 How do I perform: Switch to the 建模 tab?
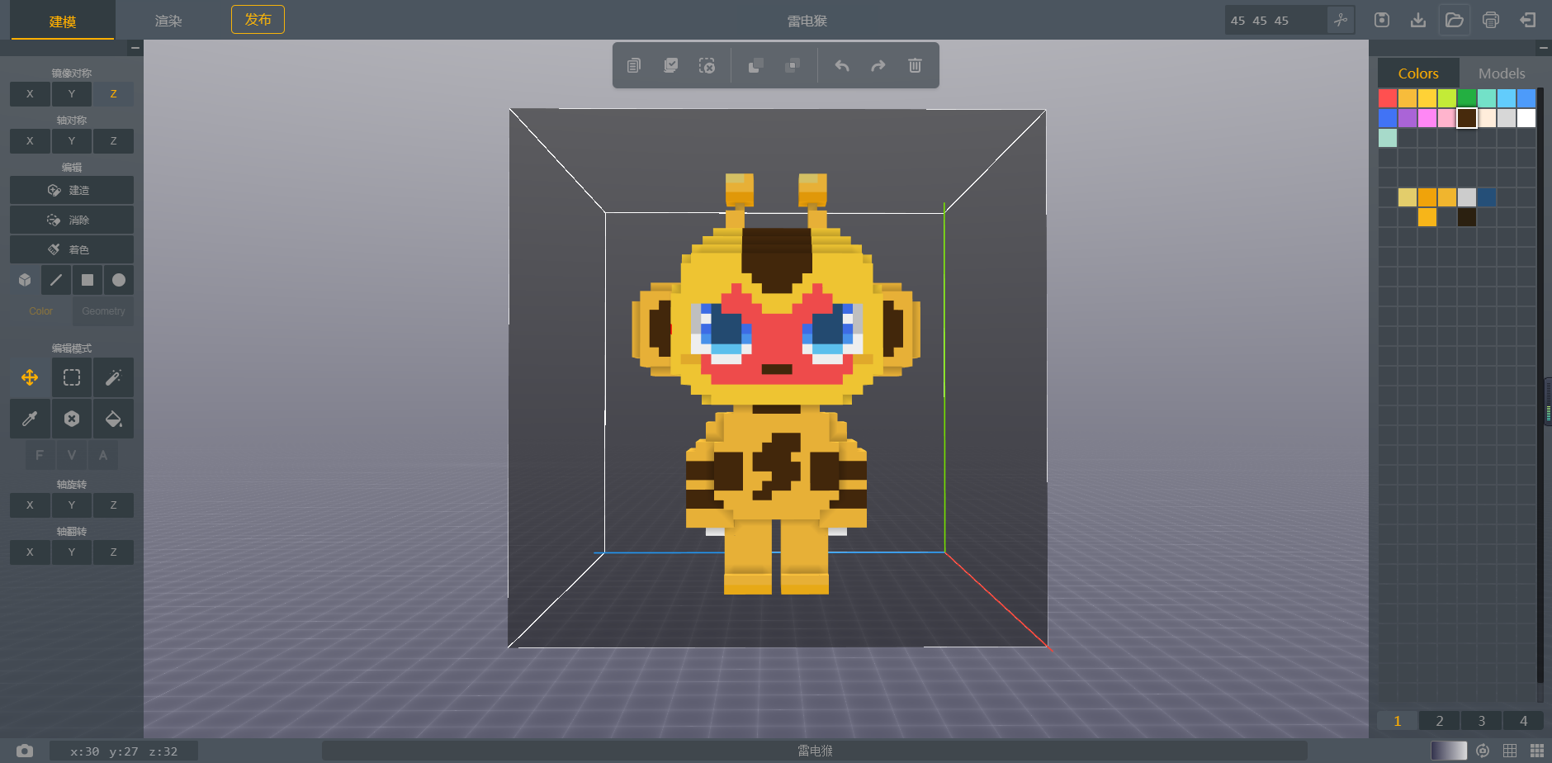tap(63, 21)
